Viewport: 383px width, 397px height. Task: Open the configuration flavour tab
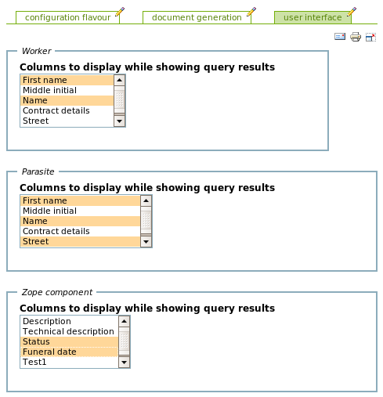click(67, 17)
